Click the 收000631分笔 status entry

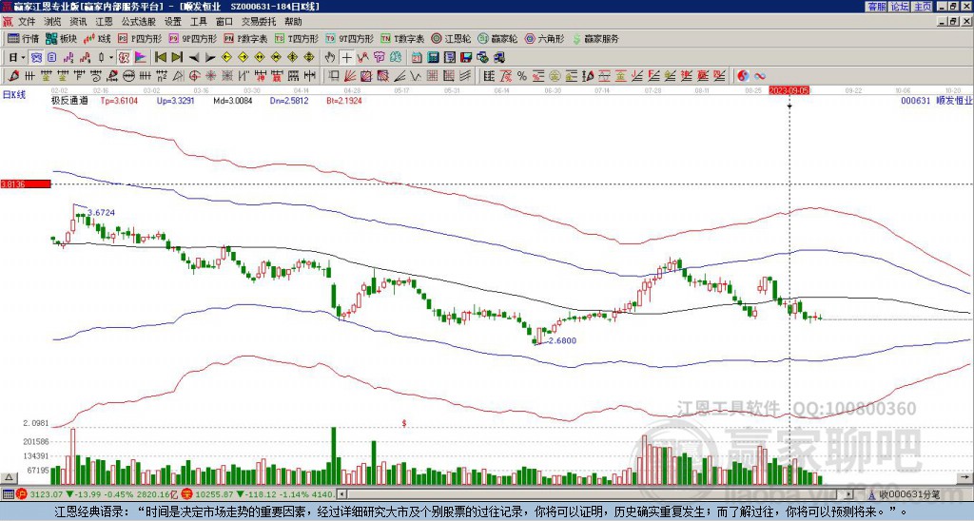pos(908,494)
